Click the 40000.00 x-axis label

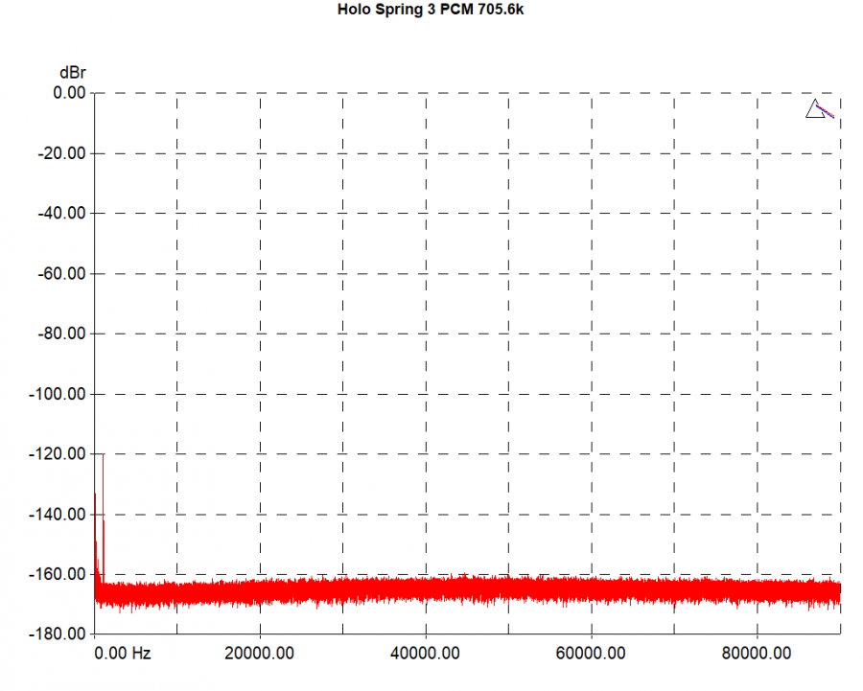coord(425,653)
